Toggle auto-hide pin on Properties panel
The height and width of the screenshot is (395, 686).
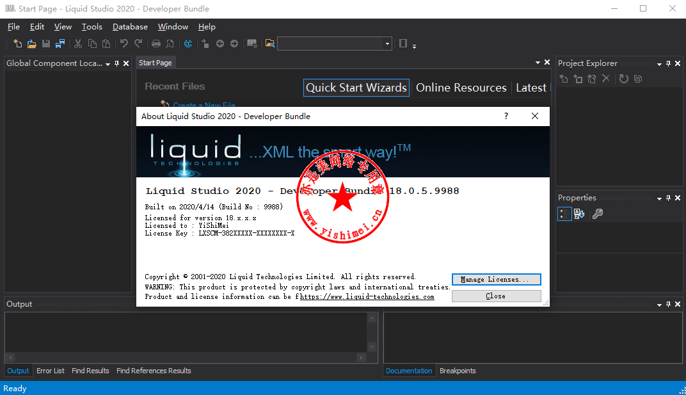669,198
